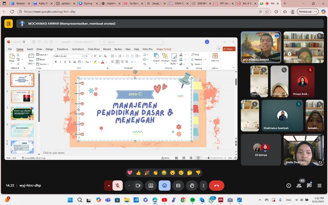The height and width of the screenshot is (205, 328).
Task: Expand video settings arrow beside the camera
Action: [129, 186]
